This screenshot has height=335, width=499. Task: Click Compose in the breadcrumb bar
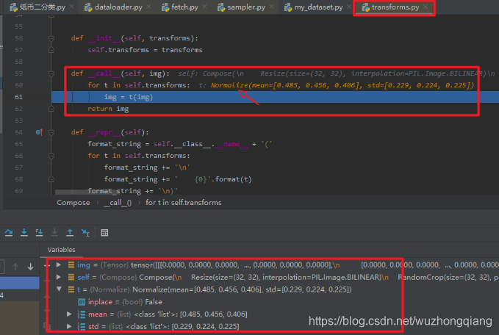point(73,203)
